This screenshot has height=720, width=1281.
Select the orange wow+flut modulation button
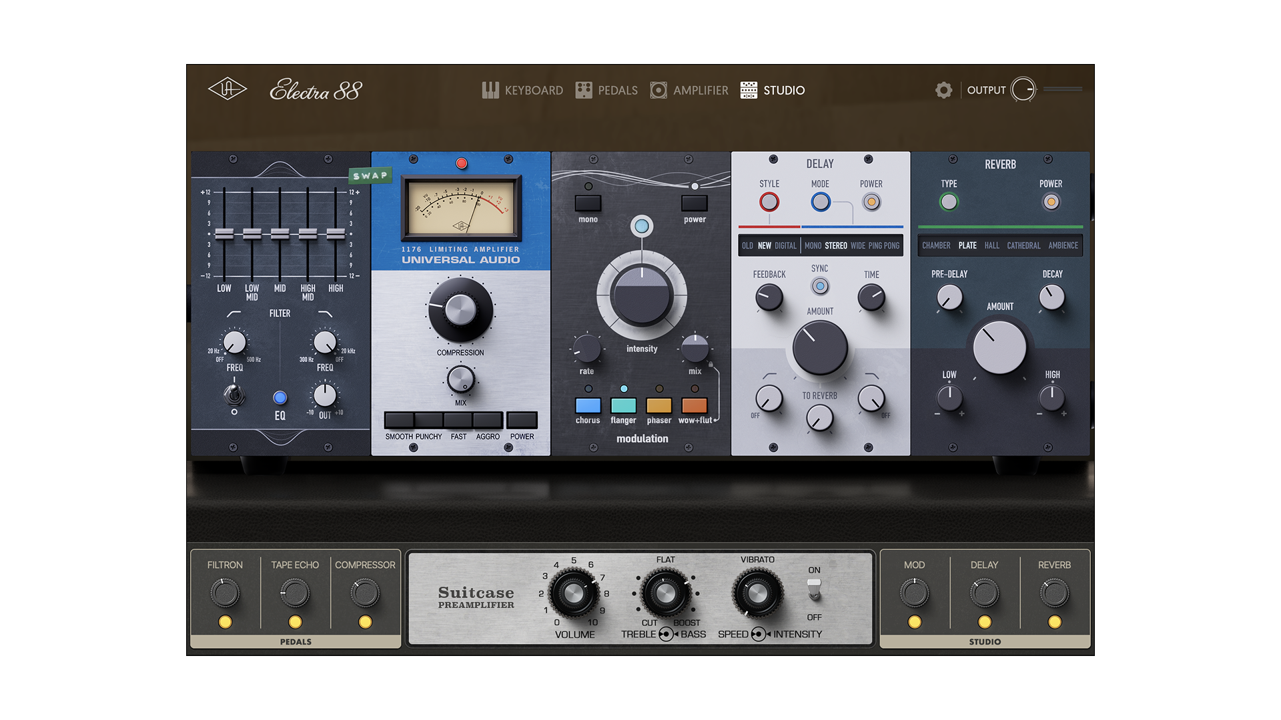pos(694,405)
